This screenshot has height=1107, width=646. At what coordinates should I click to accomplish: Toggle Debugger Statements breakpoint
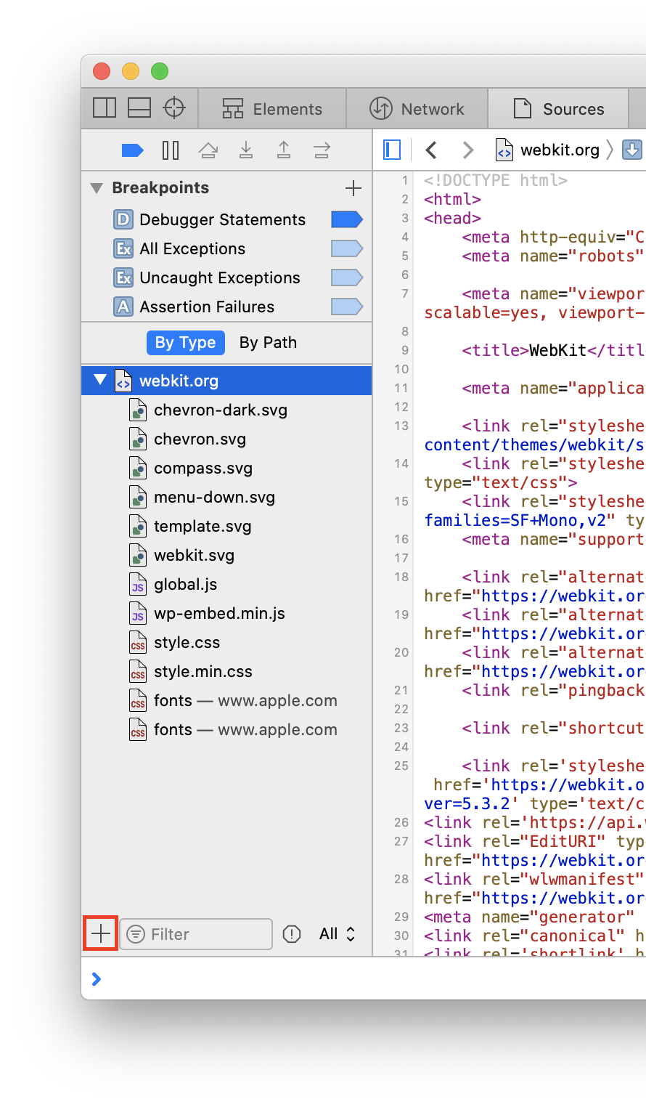(346, 219)
